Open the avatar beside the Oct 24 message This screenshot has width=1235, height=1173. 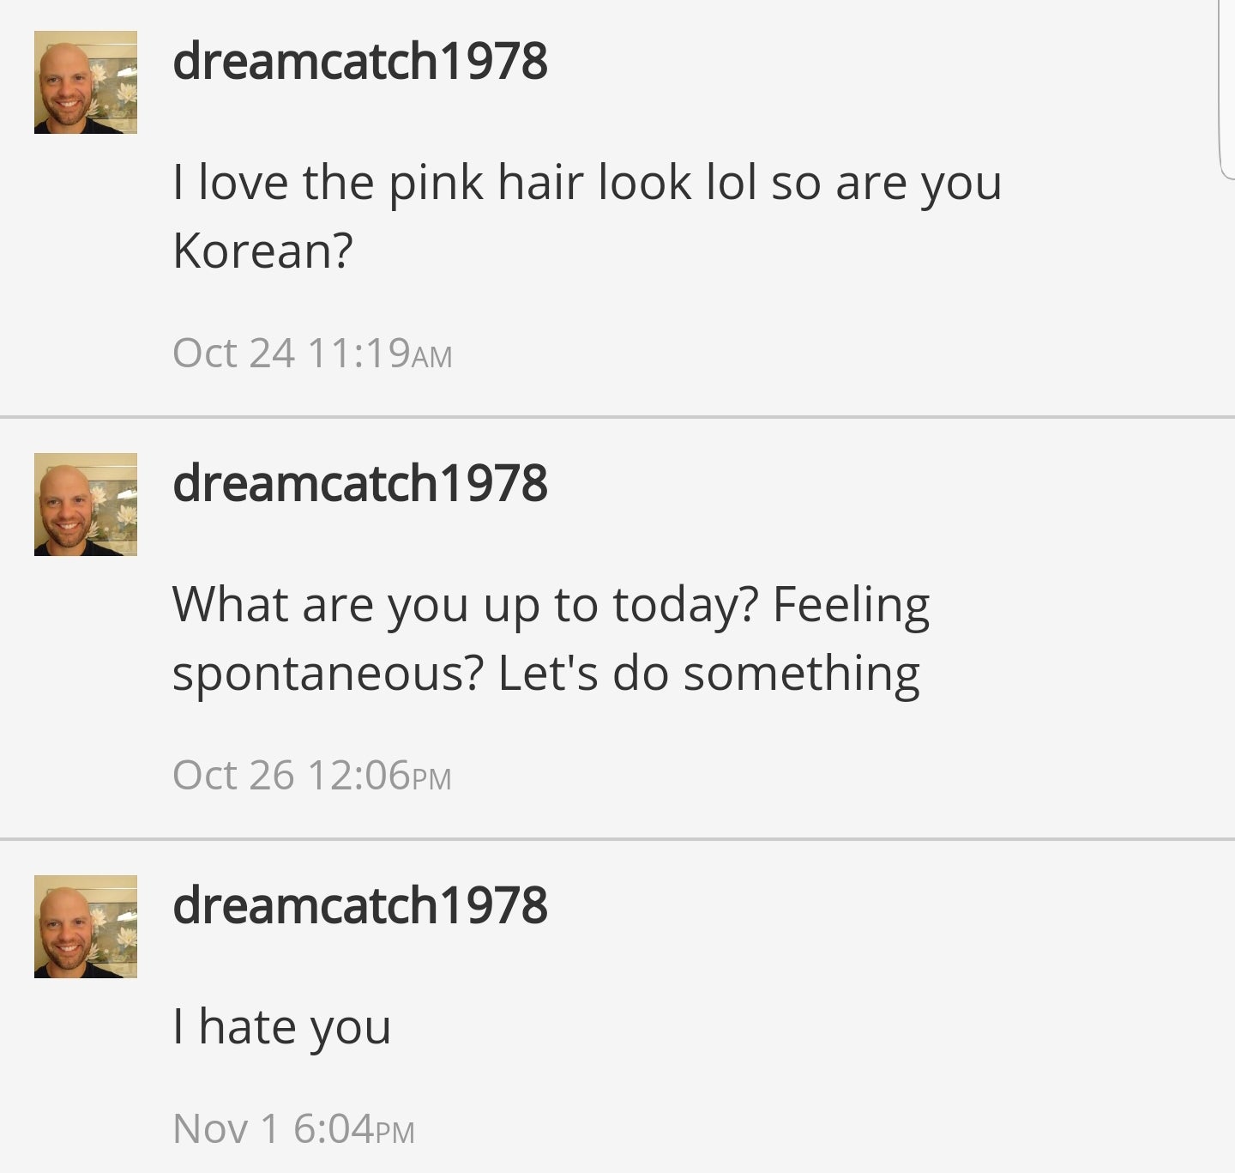tap(86, 82)
